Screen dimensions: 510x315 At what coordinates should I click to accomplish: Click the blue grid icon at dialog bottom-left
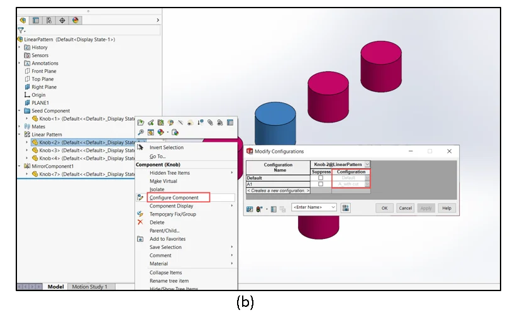[x=250, y=209]
